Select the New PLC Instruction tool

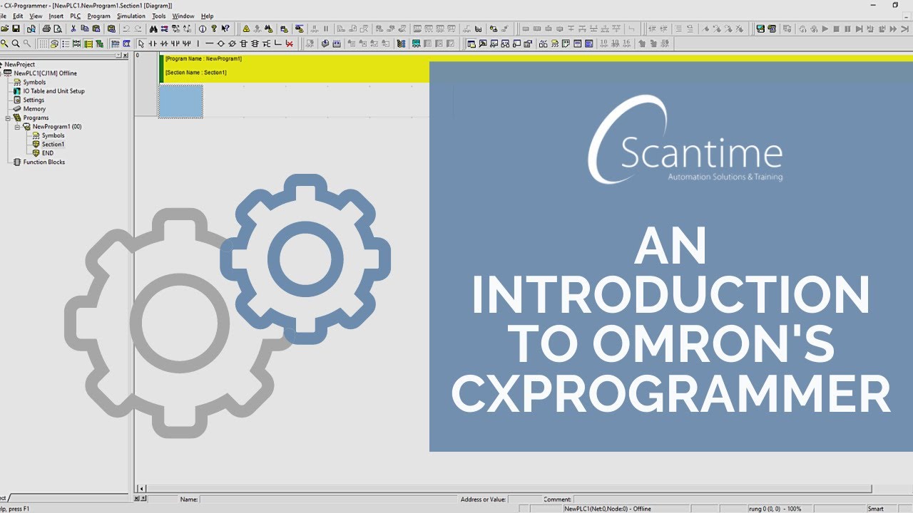[243, 43]
